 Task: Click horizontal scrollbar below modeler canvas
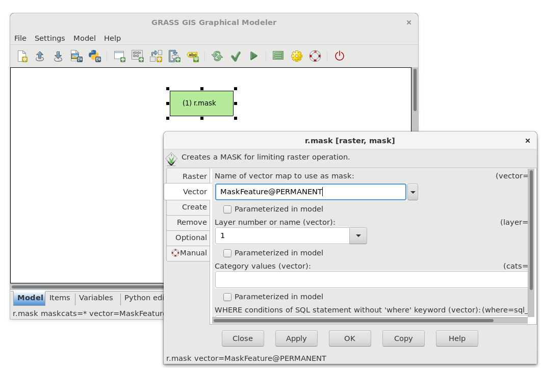[x=88, y=286]
